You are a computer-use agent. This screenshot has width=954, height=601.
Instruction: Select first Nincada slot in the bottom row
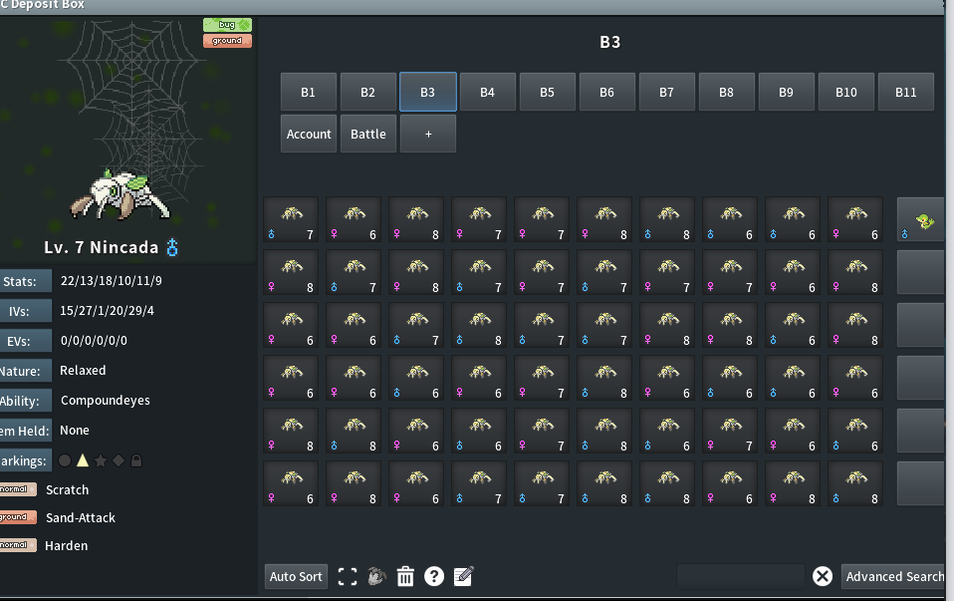point(291,483)
